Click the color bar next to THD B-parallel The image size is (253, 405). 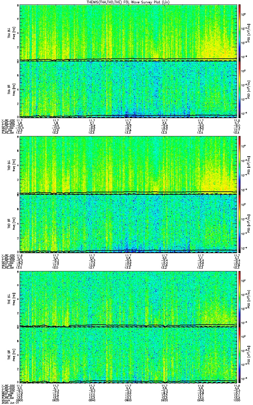[x=240, y=223]
